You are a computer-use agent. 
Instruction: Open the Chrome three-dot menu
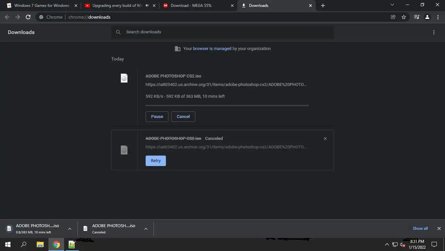point(438,17)
